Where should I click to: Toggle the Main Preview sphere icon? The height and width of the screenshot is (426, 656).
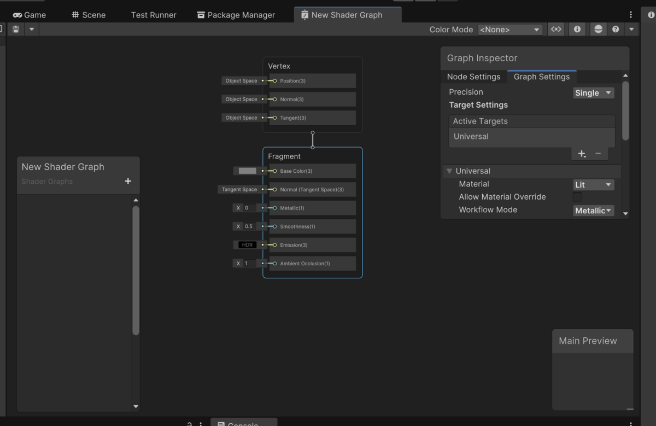pos(598,29)
